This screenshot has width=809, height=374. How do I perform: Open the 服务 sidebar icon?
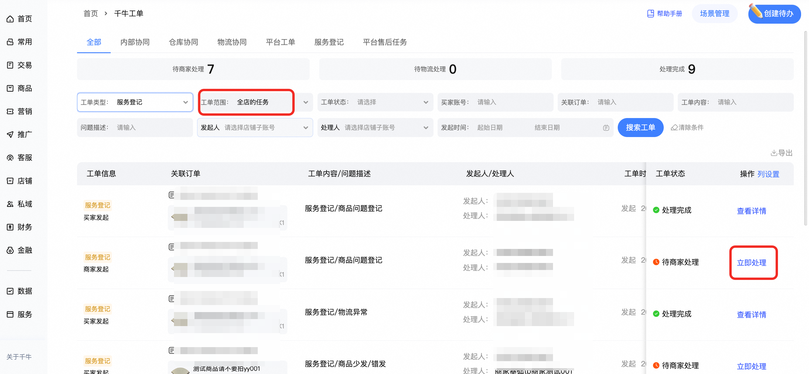tap(10, 314)
